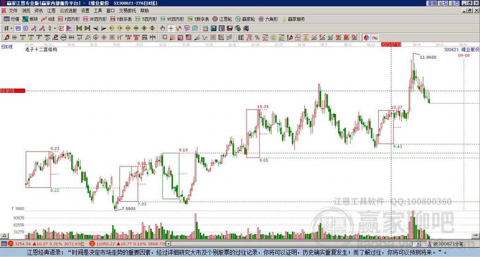
Task: Click Shanghai index 3254.56 status entry
Action: [x=46, y=244]
